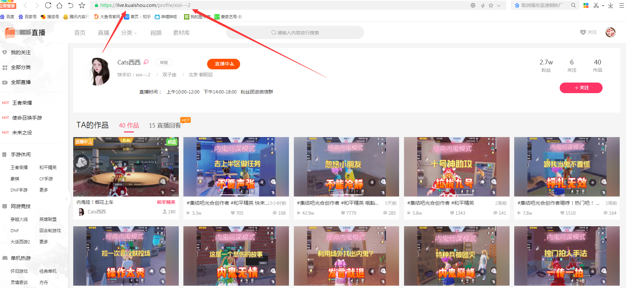Click the magnifier in browser search box
This screenshot has height=288, width=626.
(x=573, y=5)
